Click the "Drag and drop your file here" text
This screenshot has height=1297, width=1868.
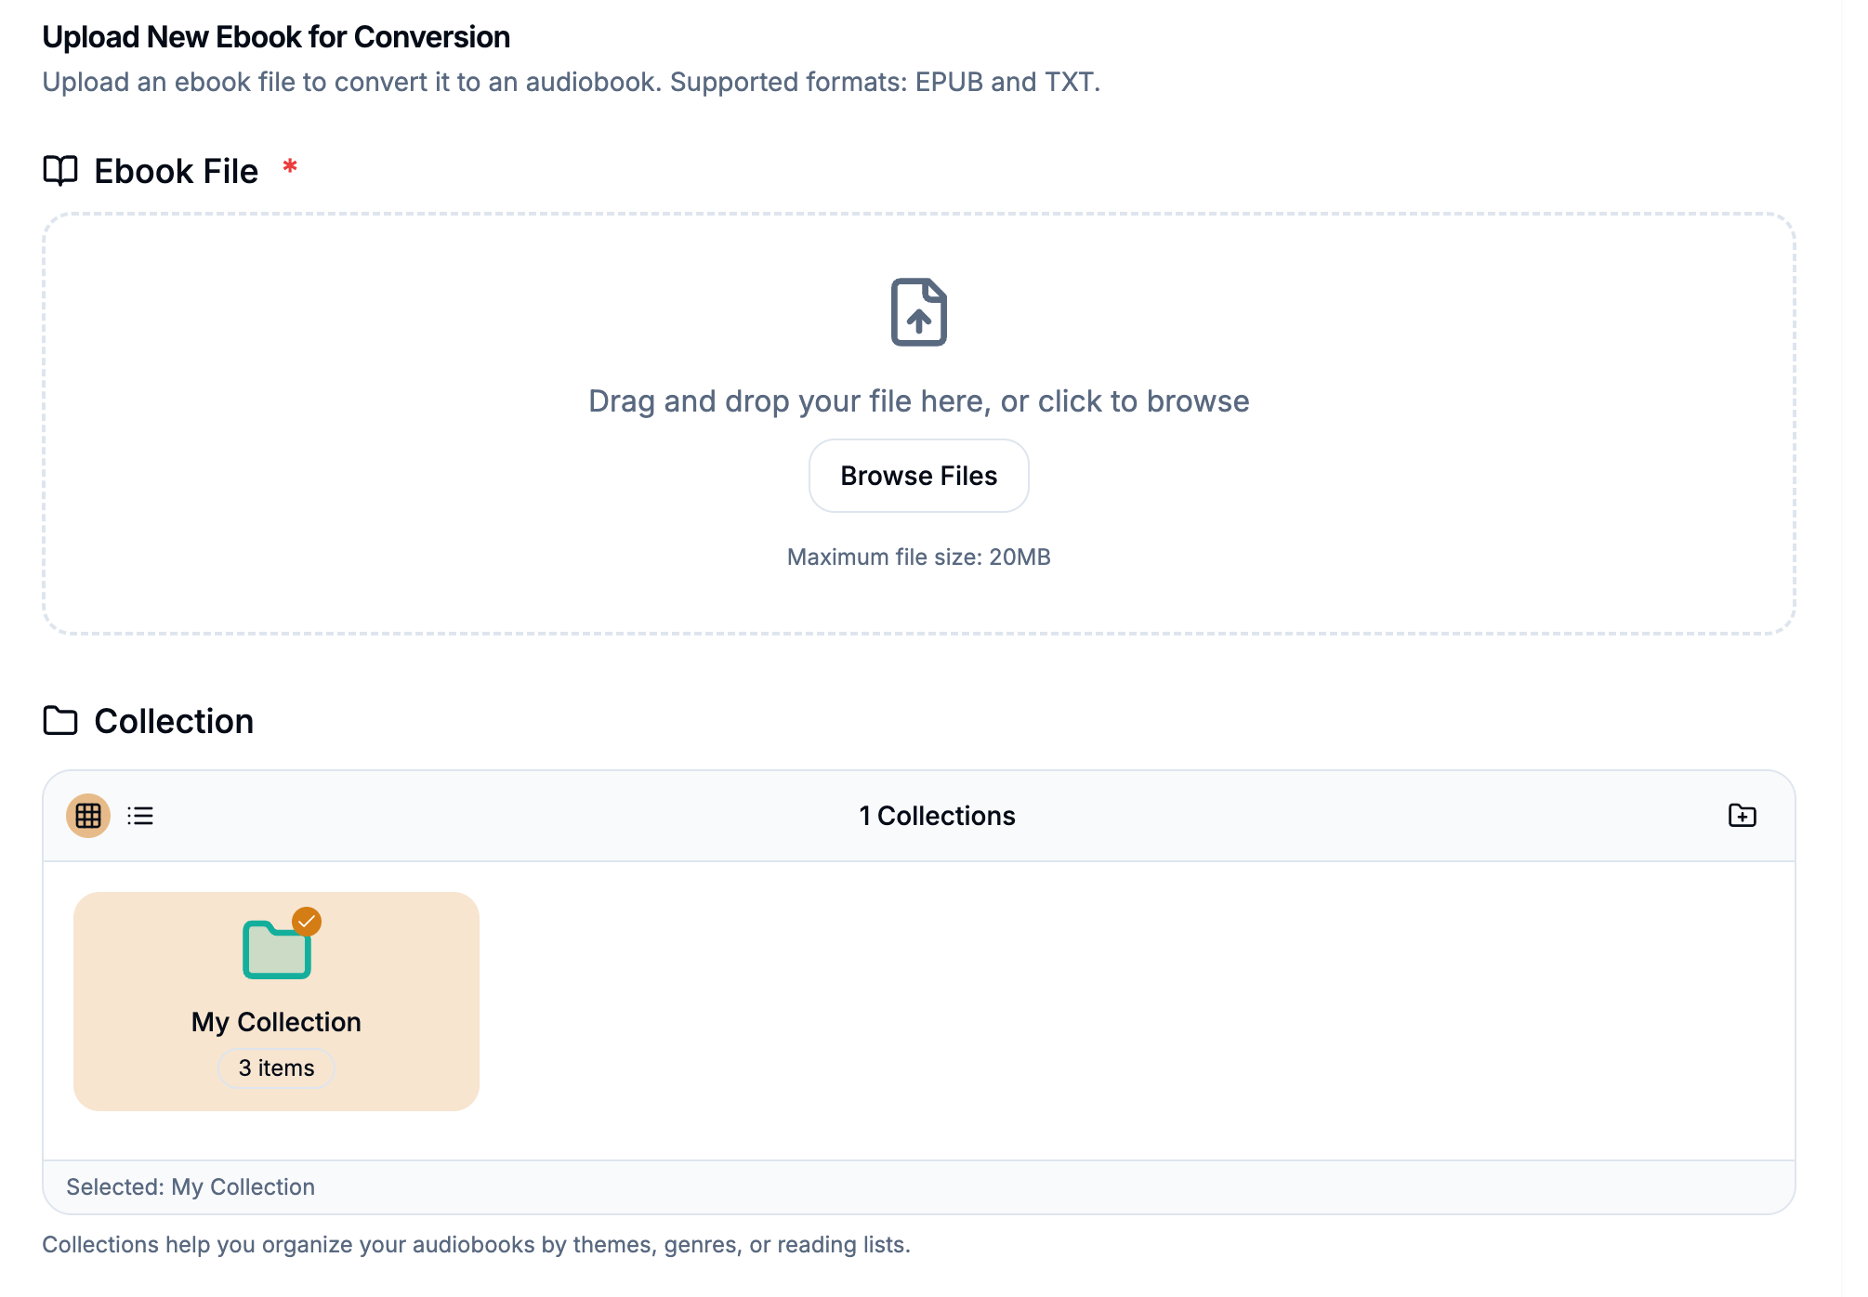(x=918, y=401)
